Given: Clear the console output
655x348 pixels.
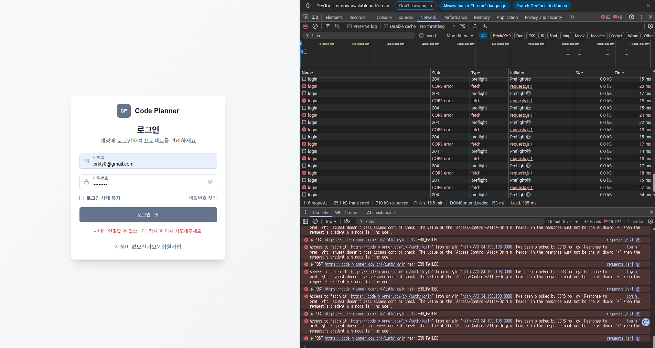Looking at the screenshot, I should pyautogui.click(x=315, y=221).
